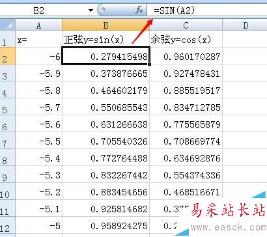This screenshot has height=237, width=267.
Task: Click cell with value 0.834712785
Action: point(186,107)
